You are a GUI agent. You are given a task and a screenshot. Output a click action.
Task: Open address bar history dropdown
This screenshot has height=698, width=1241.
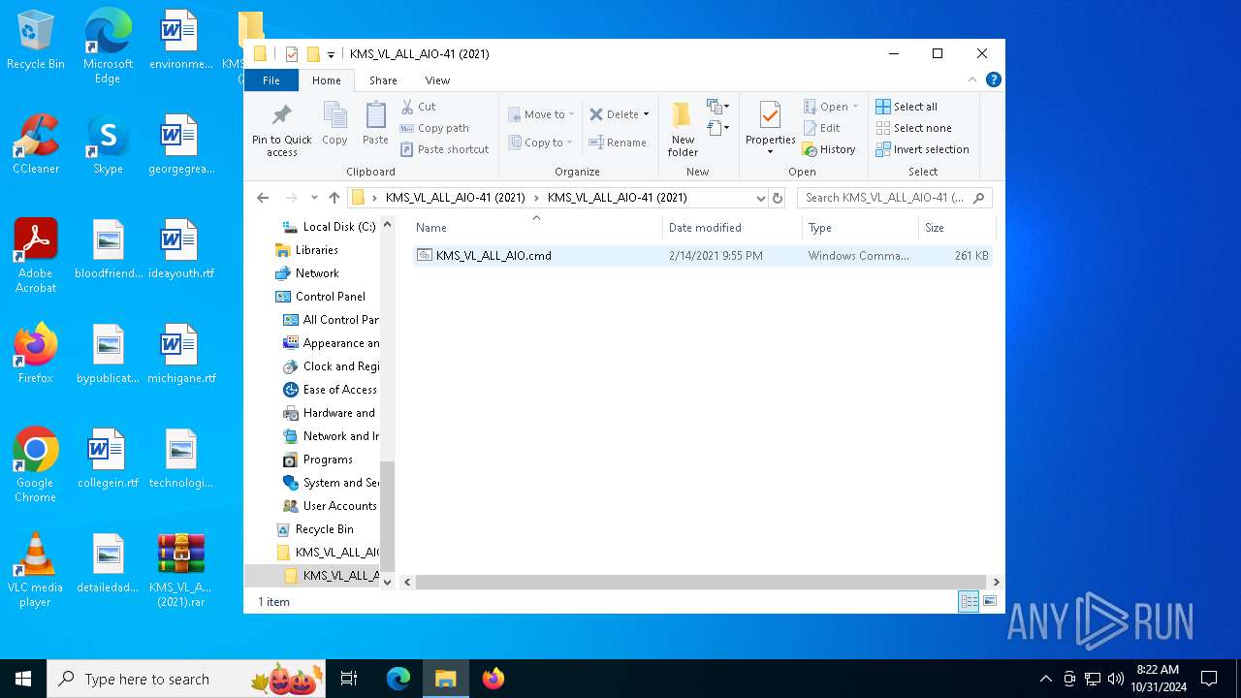[x=760, y=198]
